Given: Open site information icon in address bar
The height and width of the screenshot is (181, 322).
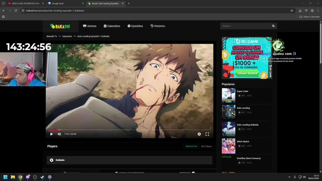Looking at the screenshot, I should click(23, 11).
